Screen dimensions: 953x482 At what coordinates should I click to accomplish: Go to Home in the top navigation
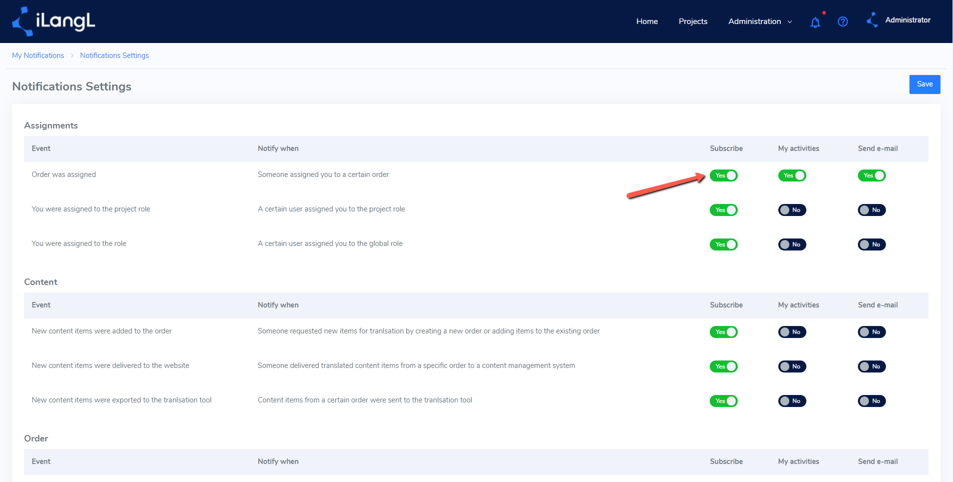[x=647, y=21]
